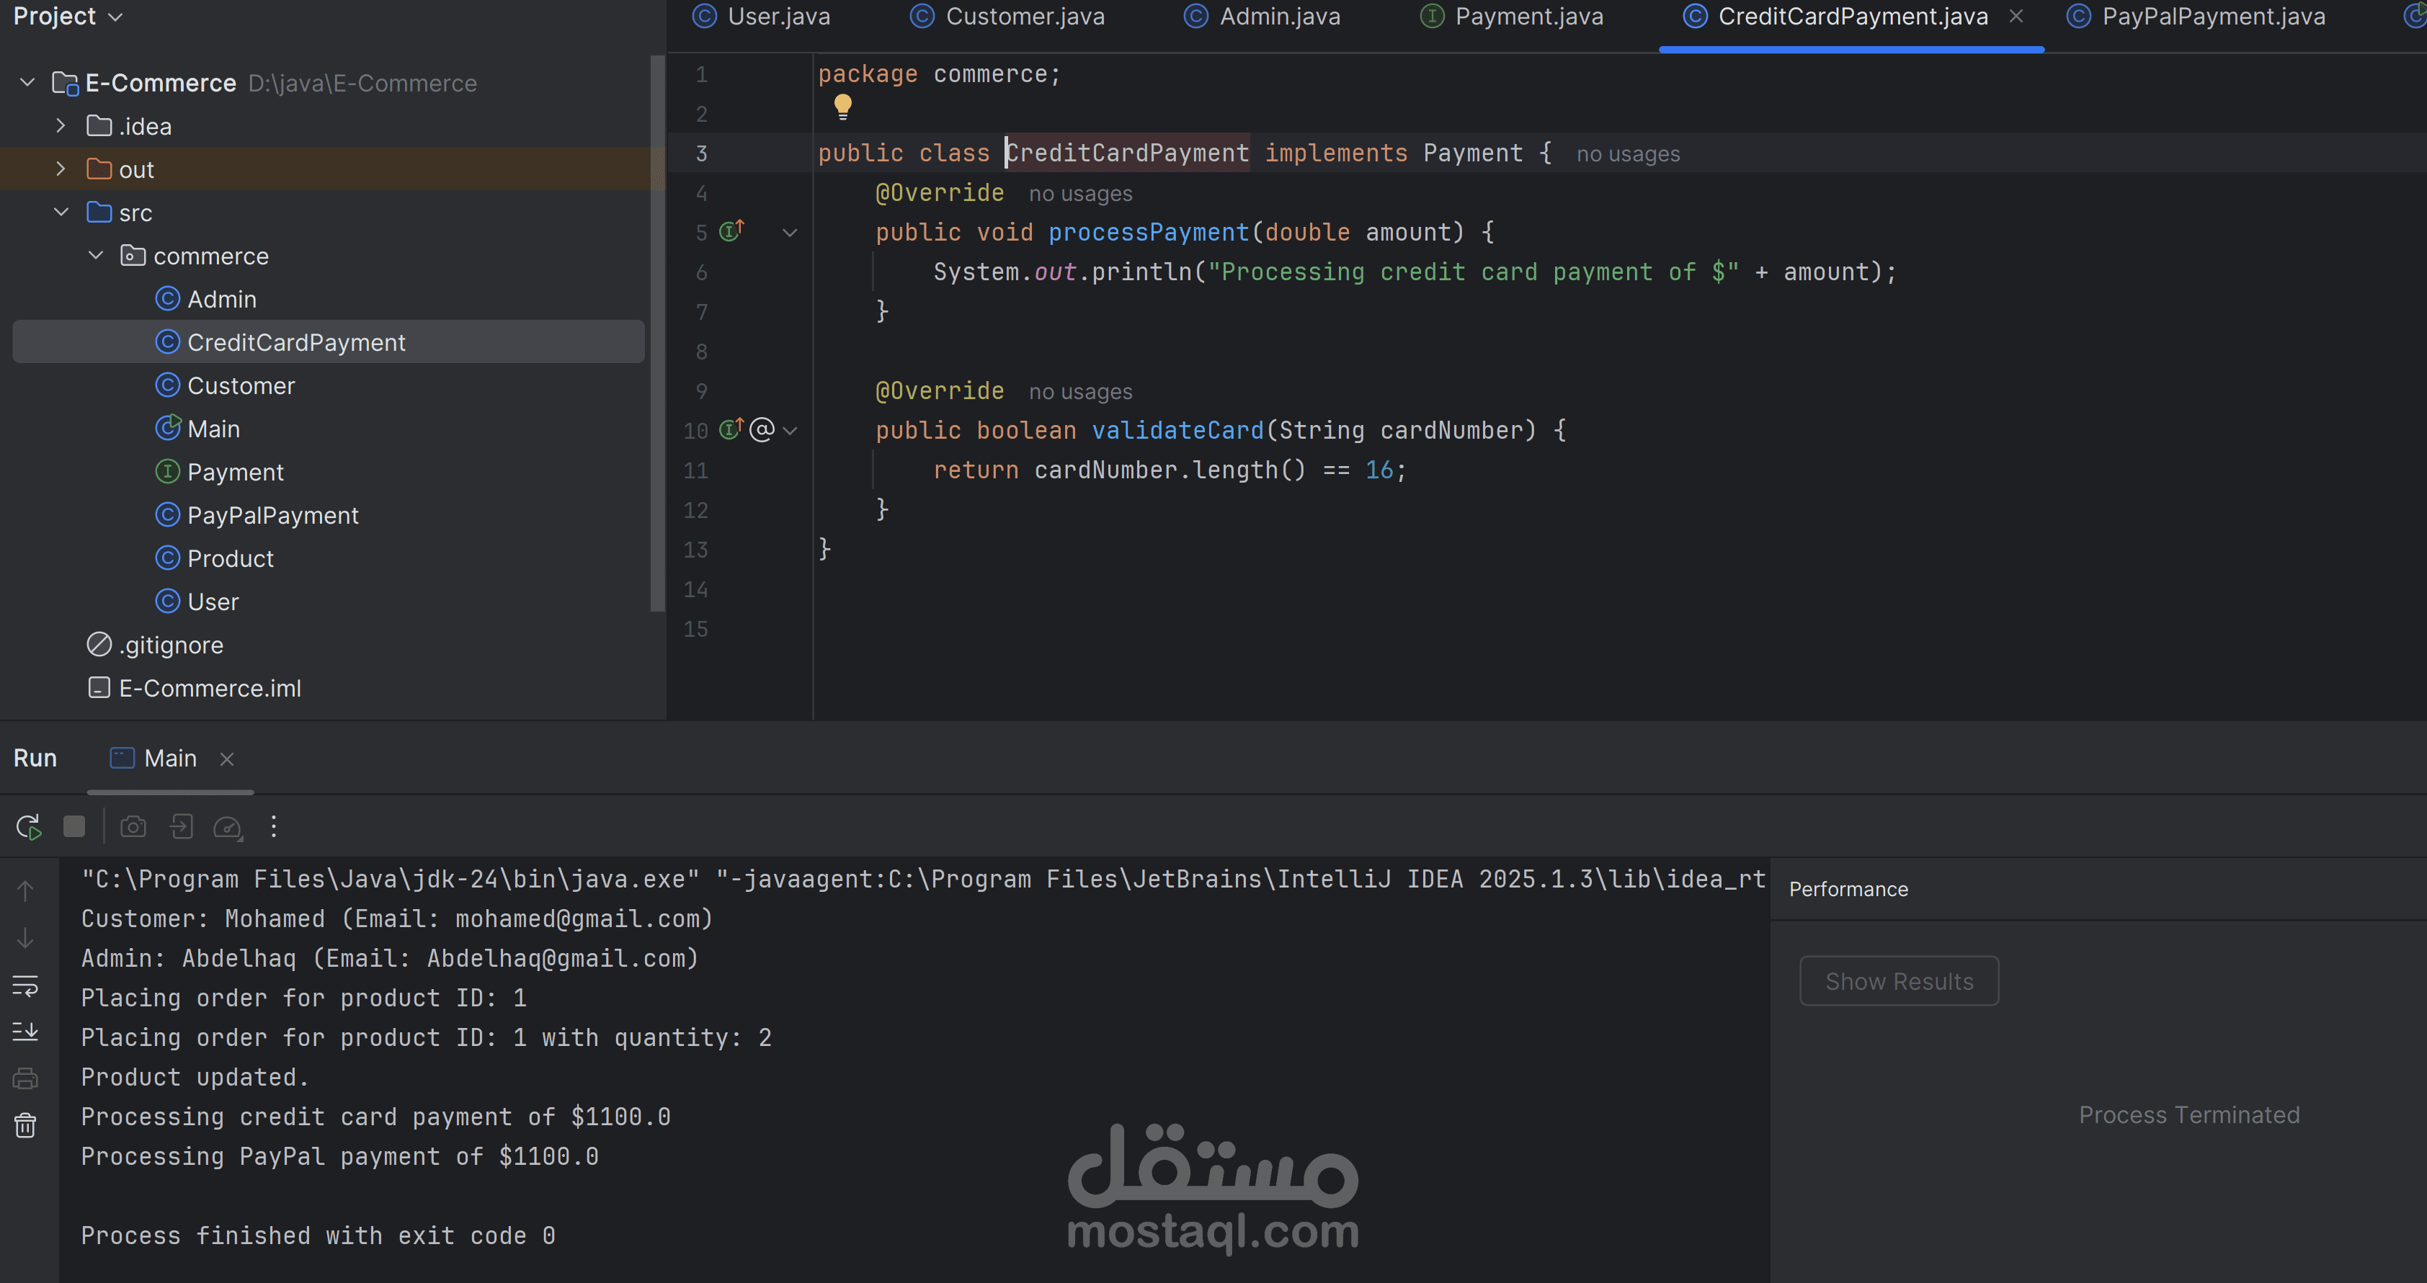Click the attach debugger icon next to camera
This screenshot has width=2427, height=1283.
pyautogui.click(x=181, y=827)
